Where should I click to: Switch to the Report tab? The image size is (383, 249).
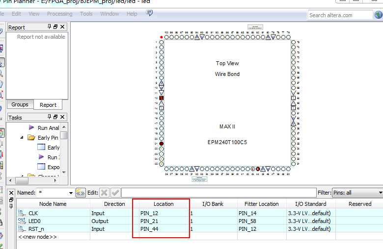coord(48,105)
